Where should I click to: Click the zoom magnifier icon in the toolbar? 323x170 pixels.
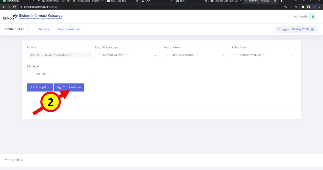pos(285,7)
